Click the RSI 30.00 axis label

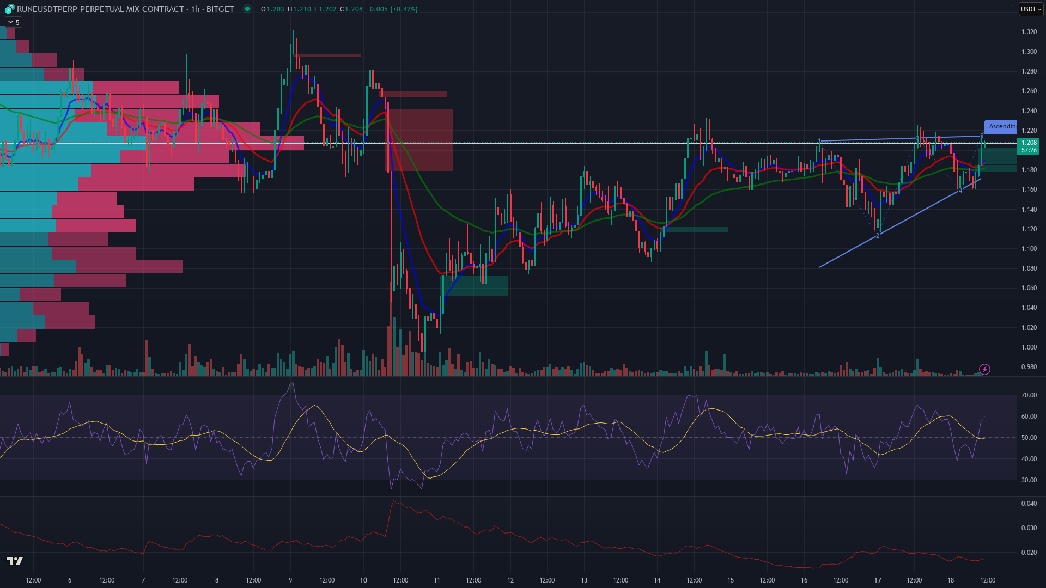(x=1029, y=480)
